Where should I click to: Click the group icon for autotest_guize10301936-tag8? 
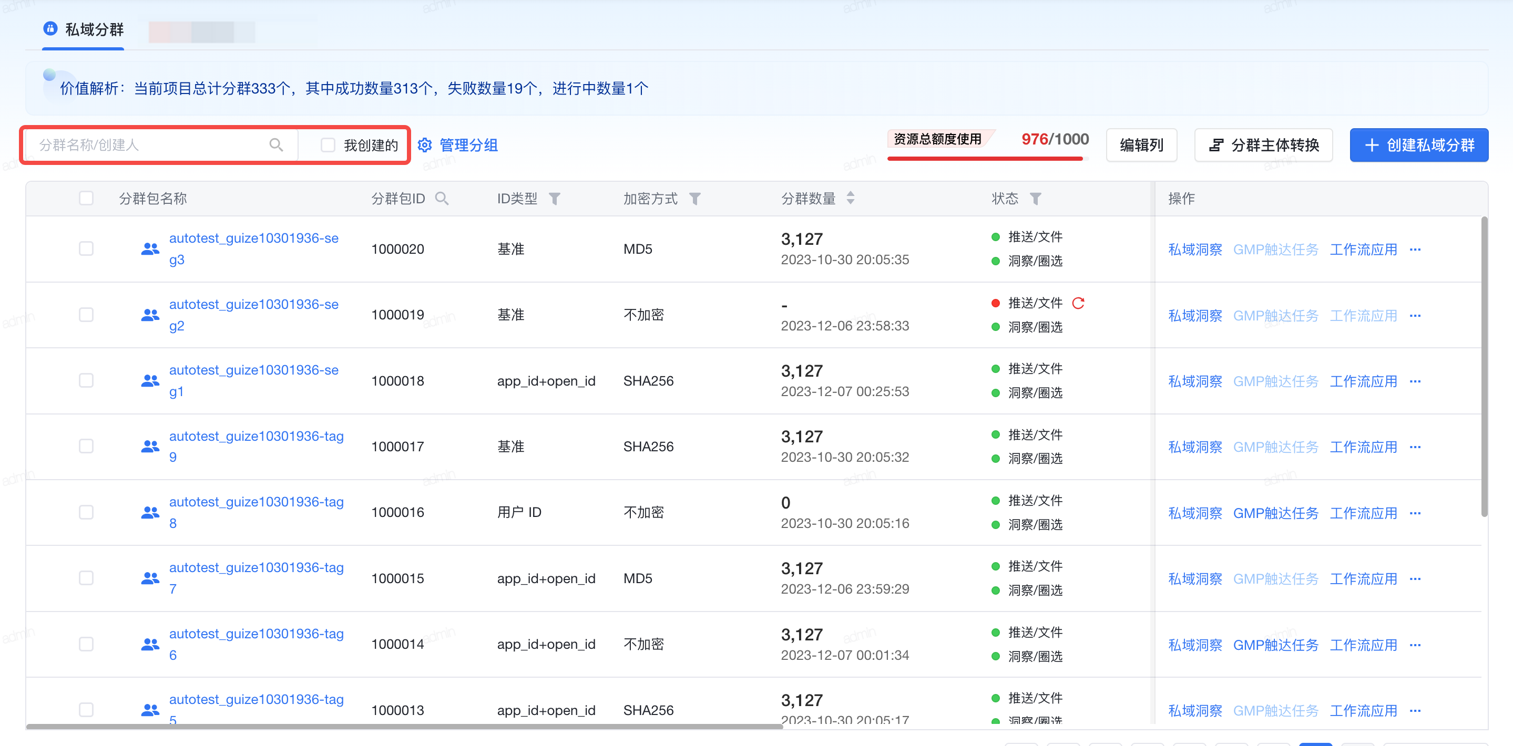coord(150,512)
